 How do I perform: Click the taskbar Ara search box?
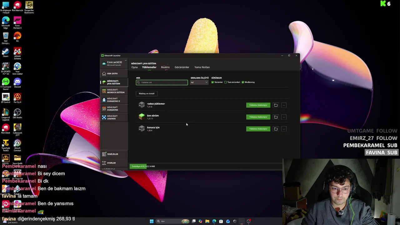(x=173, y=221)
